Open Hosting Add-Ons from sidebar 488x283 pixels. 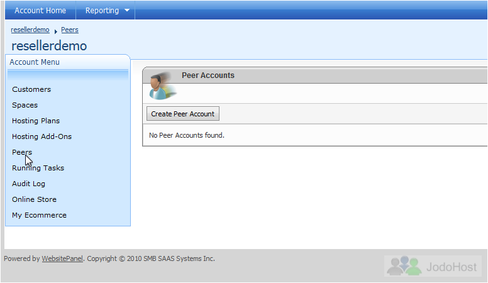click(42, 136)
